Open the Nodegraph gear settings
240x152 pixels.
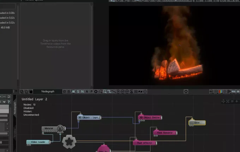[x=186, y=92]
